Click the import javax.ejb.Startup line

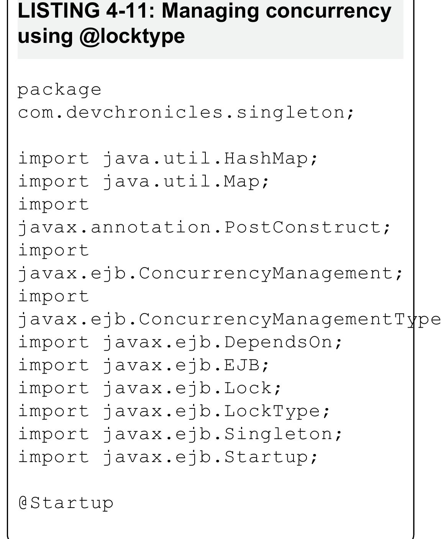(x=168, y=457)
